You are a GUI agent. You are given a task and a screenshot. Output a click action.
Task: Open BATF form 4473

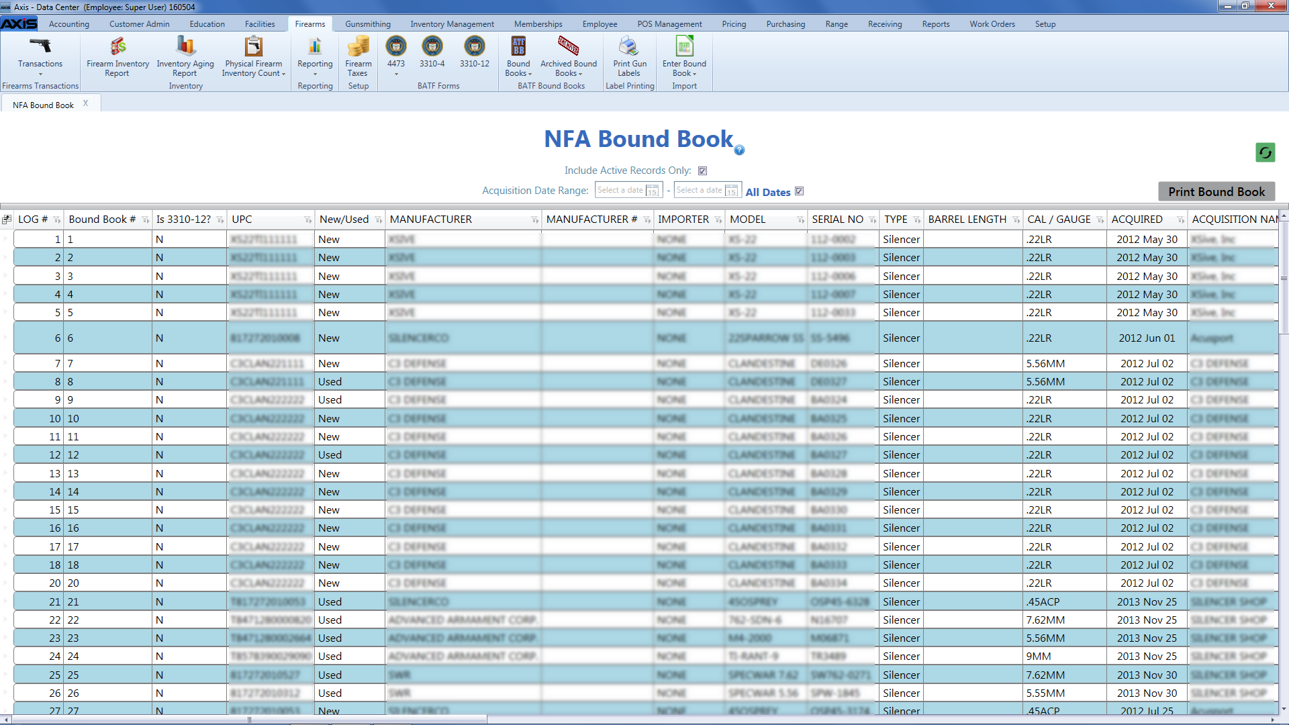tap(396, 46)
